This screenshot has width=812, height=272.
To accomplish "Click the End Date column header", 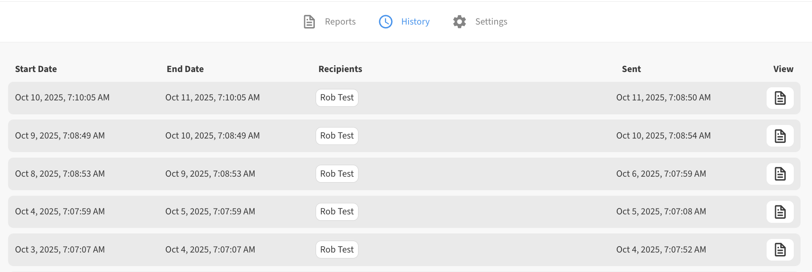I will (185, 69).
